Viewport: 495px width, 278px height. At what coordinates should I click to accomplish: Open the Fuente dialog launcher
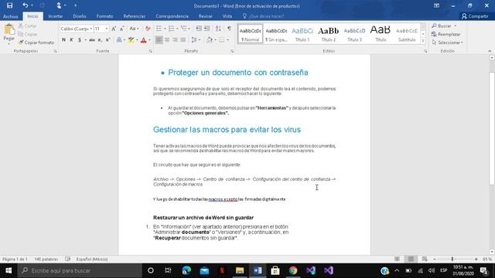[150, 51]
